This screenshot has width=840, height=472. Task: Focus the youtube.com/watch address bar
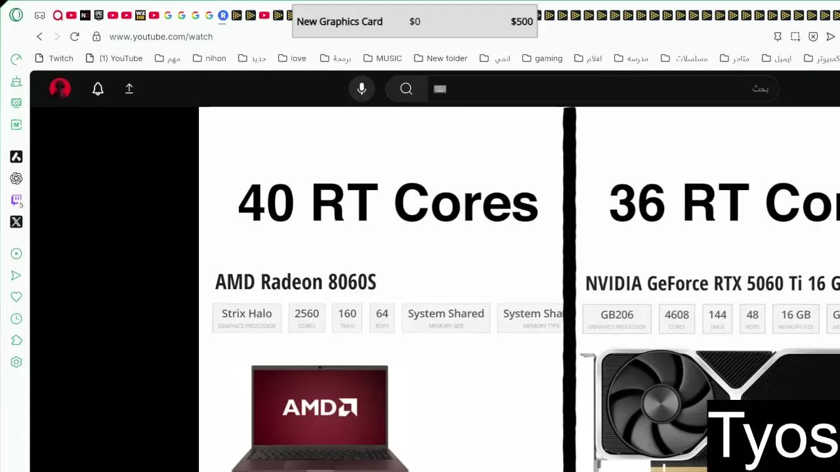pos(161,37)
